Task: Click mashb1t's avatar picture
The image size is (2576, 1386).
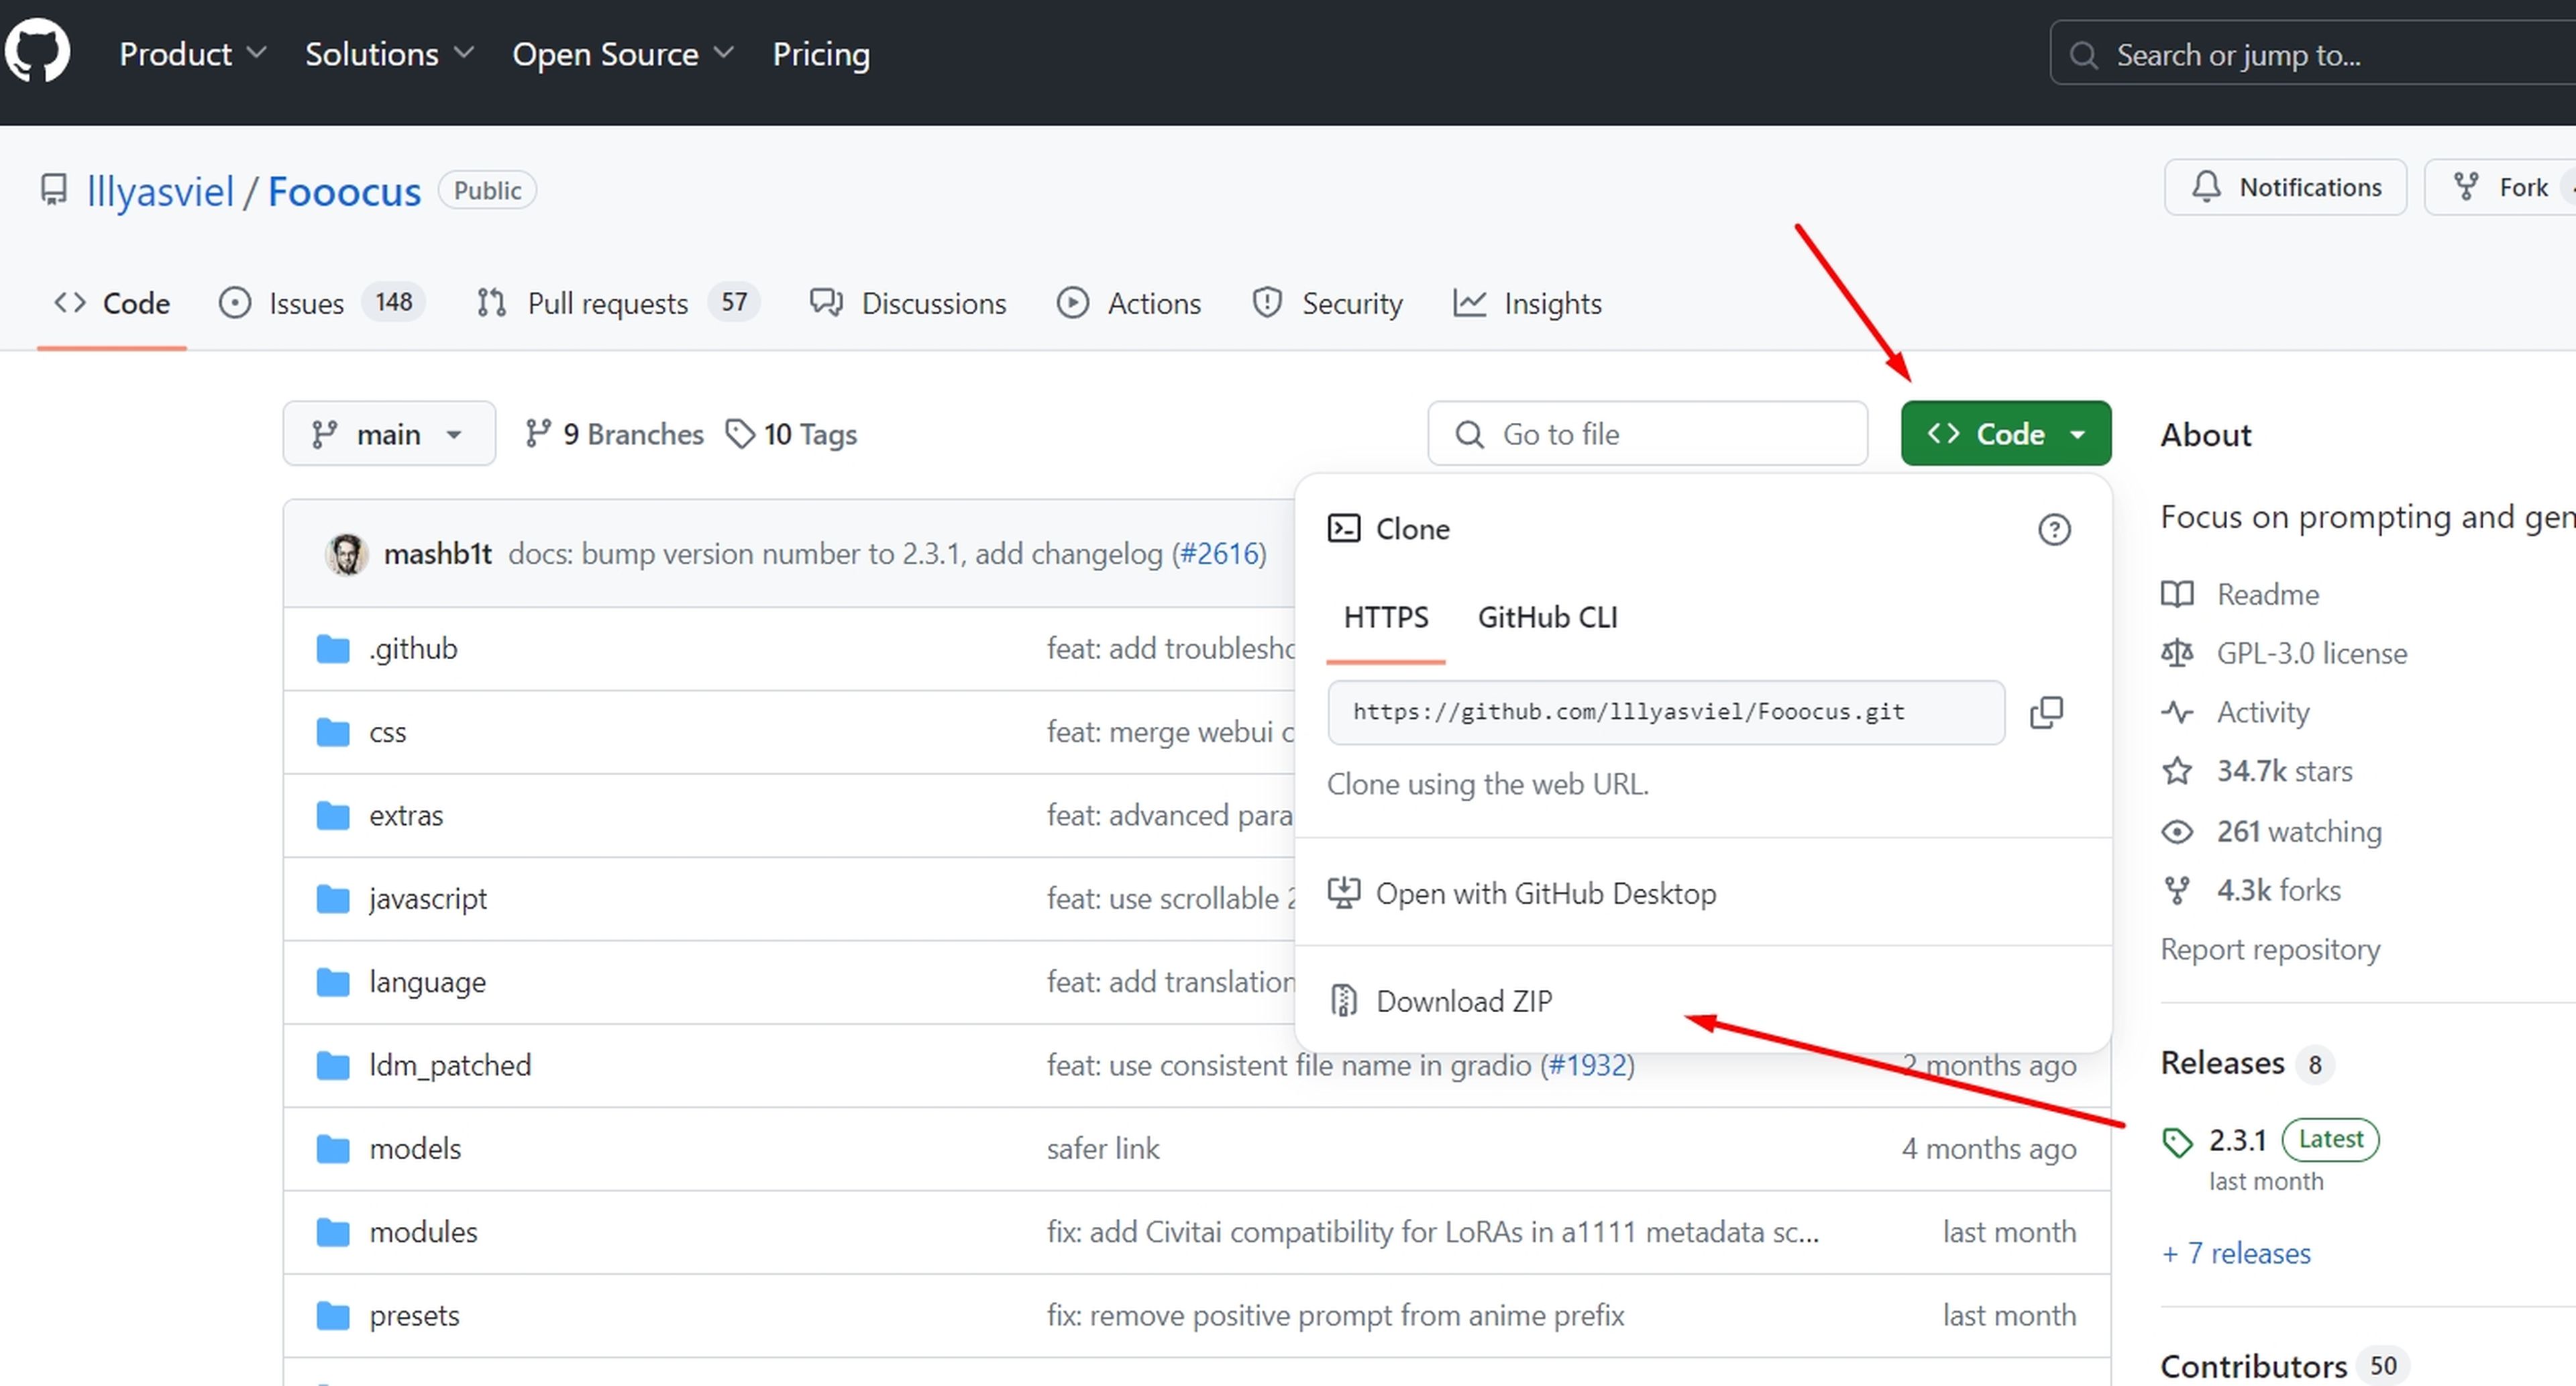Action: [x=346, y=554]
